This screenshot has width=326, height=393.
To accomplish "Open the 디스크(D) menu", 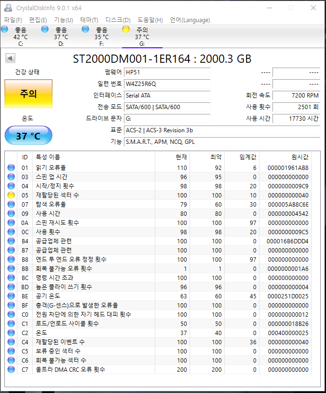I will (118, 20).
